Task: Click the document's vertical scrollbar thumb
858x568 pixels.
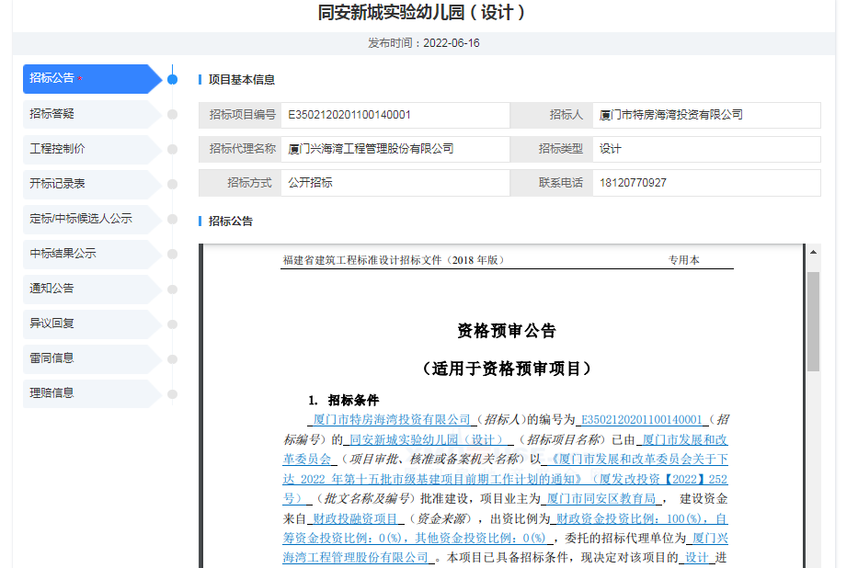Action: (x=813, y=321)
